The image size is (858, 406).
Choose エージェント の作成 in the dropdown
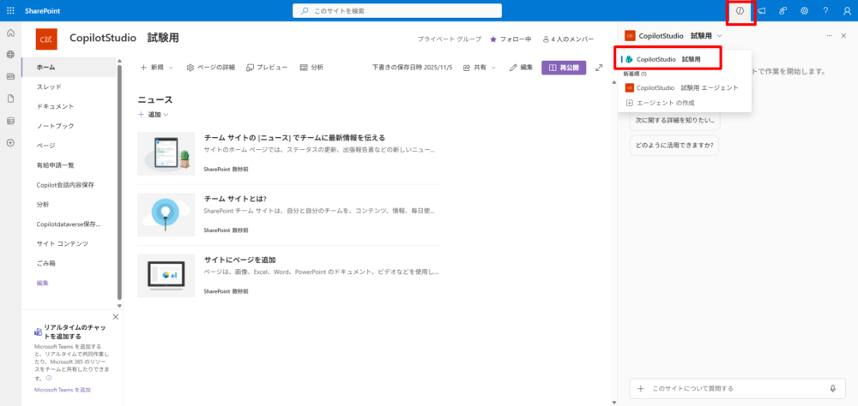[x=665, y=103]
